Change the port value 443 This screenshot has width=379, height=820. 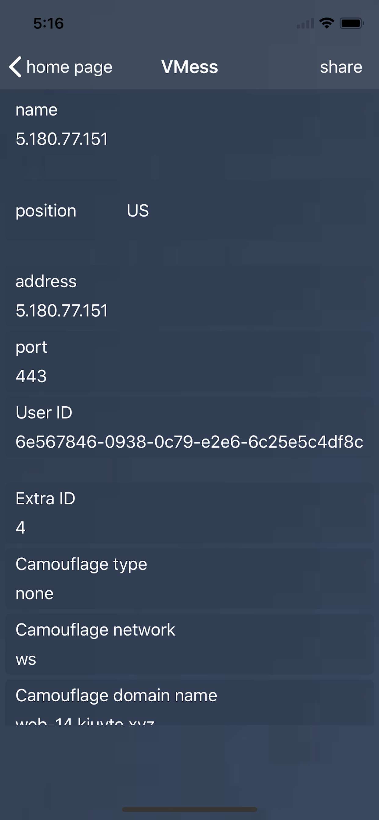coord(31,376)
